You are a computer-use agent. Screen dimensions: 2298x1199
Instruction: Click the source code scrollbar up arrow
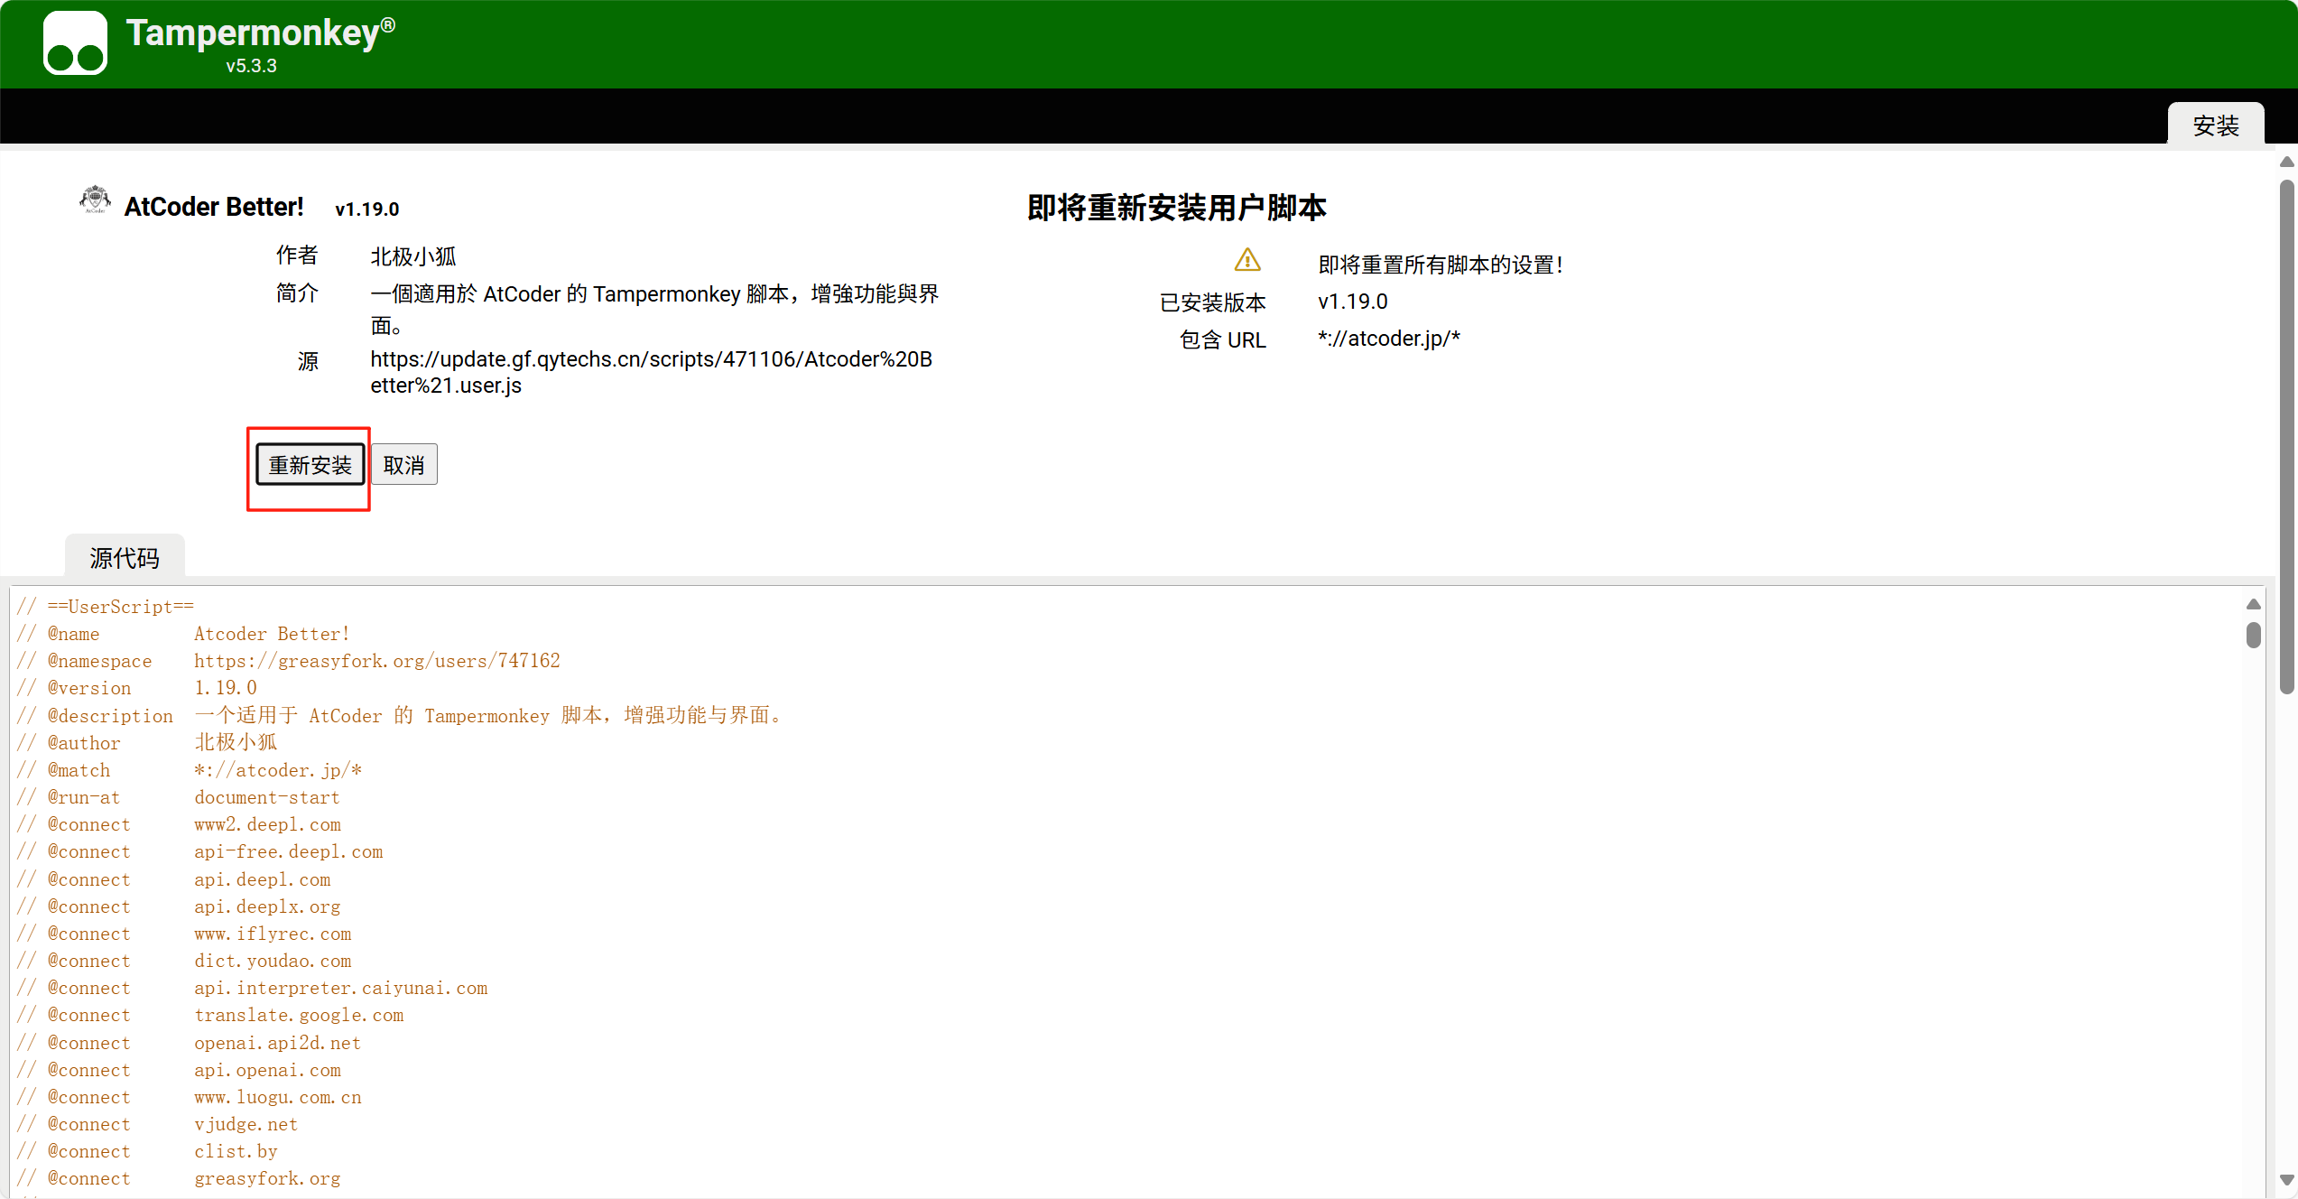click(x=2253, y=604)
